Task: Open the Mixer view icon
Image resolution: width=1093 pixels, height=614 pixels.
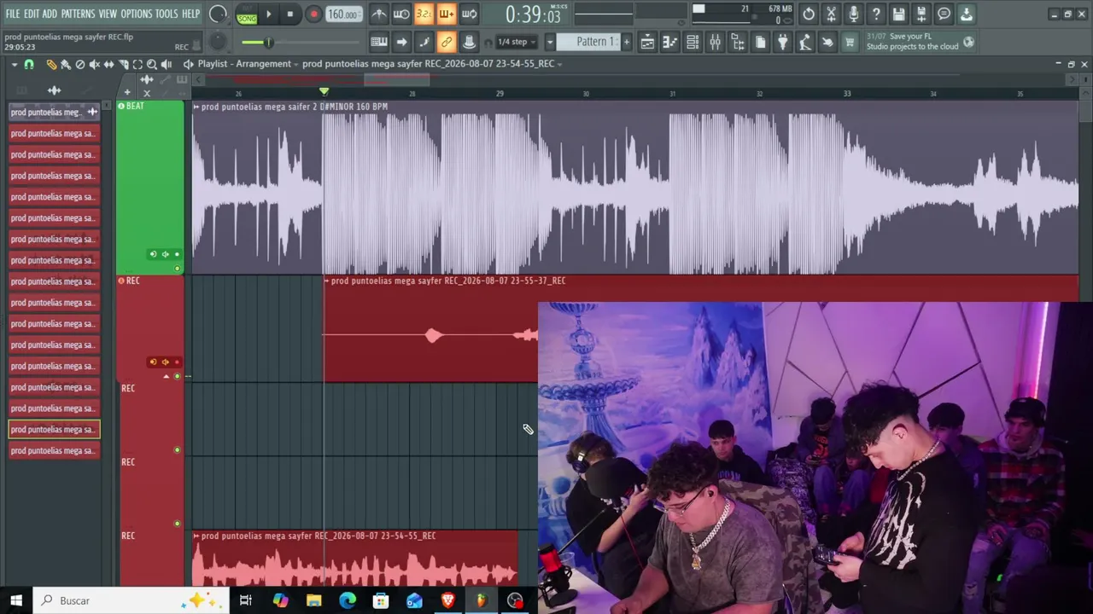Action: pos(715,42)
